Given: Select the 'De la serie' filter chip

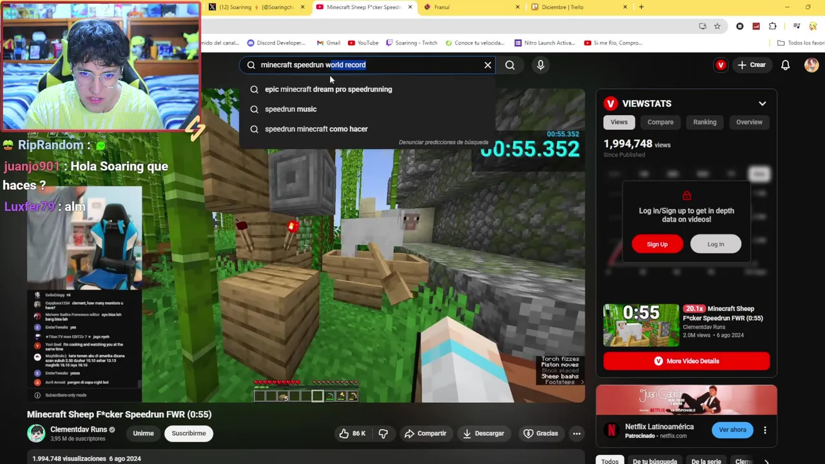Looking at the screenshot, I should 706,461.
